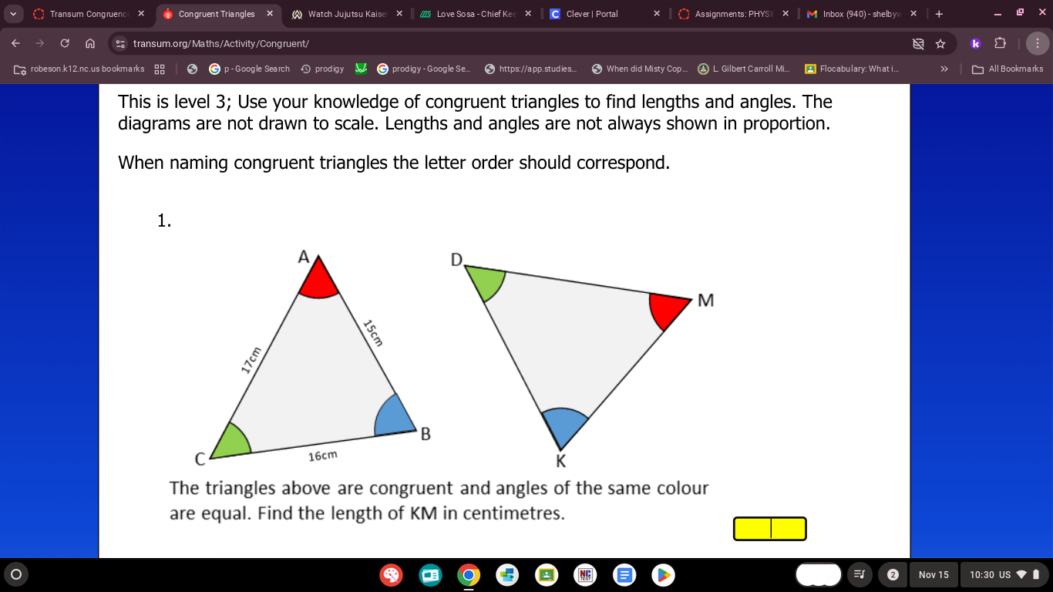Click the 16cm side label
This screenshot has width=1053, height=592.
click(x=322, y=456)
